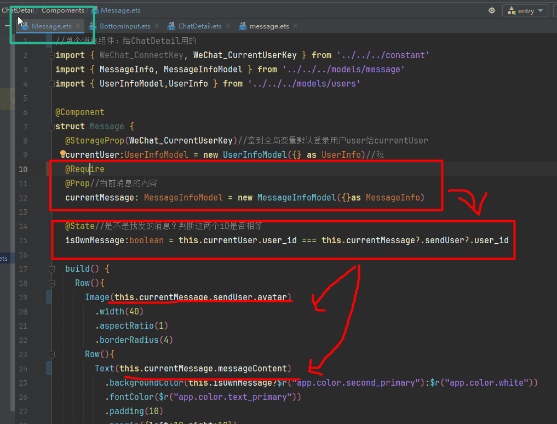Close the ChatDetail.ets tab

[228, 26]
